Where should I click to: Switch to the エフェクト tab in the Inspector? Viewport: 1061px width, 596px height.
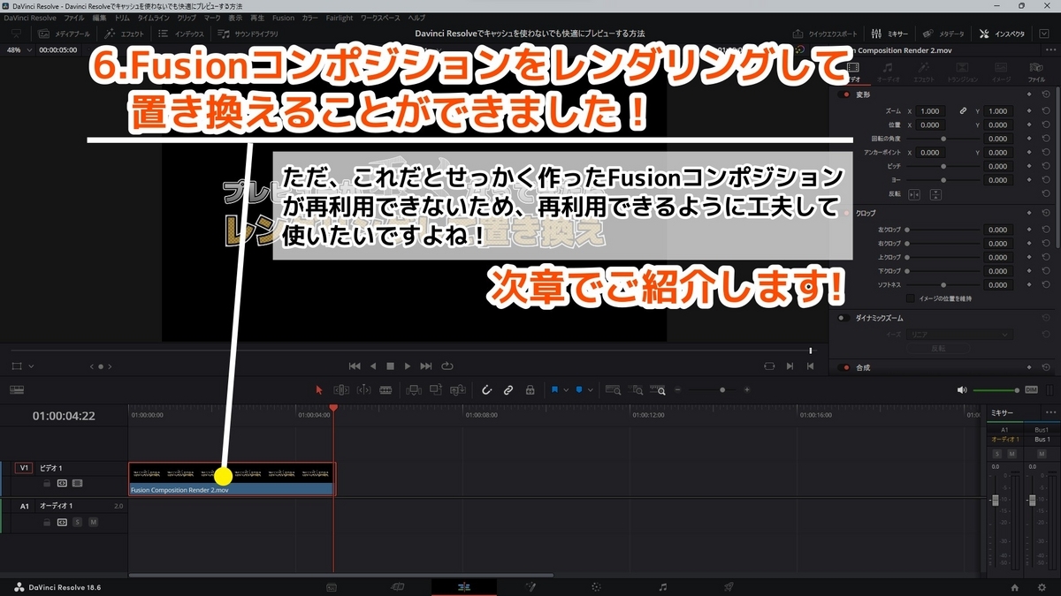click(925, 71)
